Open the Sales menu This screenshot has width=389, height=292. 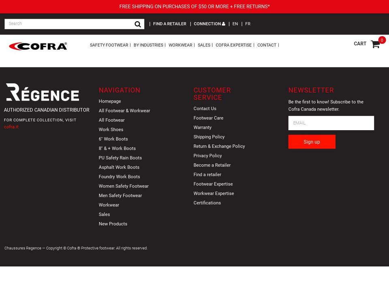[x=204, y=45]
